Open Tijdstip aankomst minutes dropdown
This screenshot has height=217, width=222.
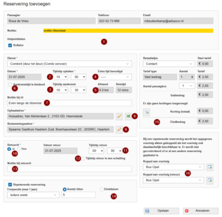click(x=78, y=90)
